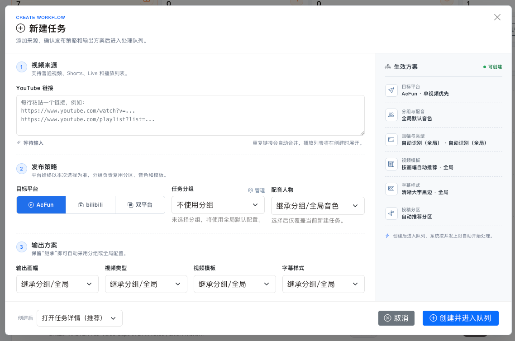
Task: Click the 画幅与类型 frame icon
Action: pyautogui.click(x=391, y=139)
